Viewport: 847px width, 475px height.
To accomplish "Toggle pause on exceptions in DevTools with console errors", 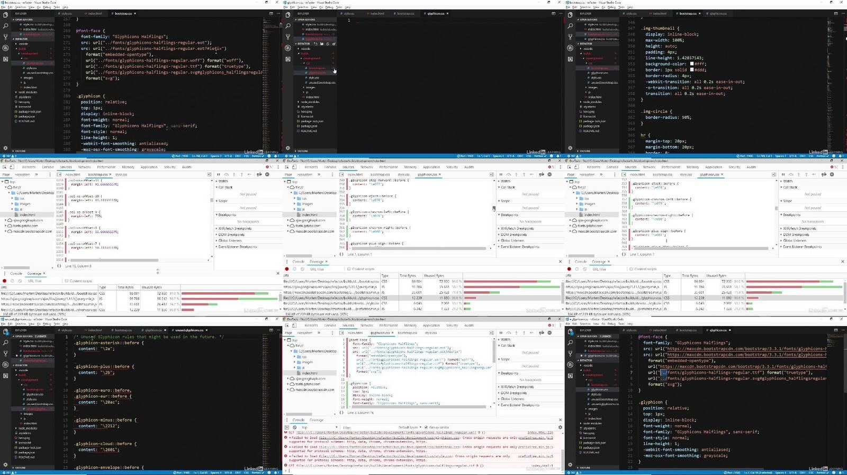I will (x=549, y=333).
